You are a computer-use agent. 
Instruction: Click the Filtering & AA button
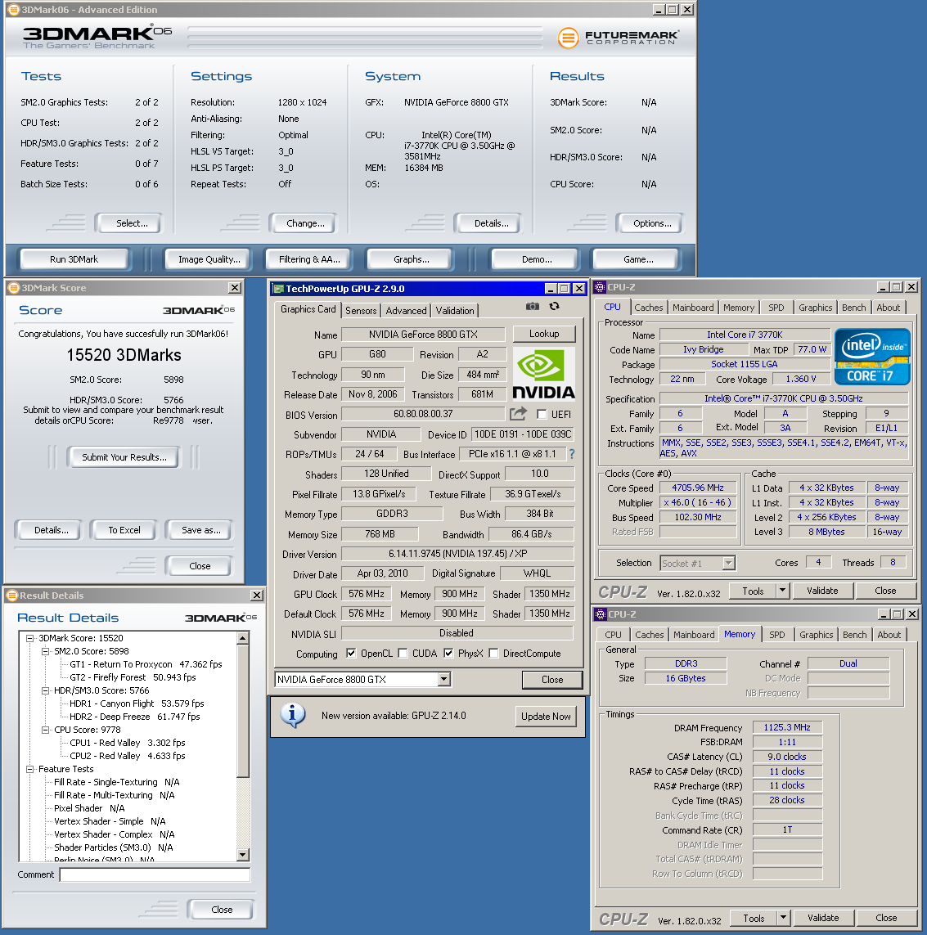(309, 259)
